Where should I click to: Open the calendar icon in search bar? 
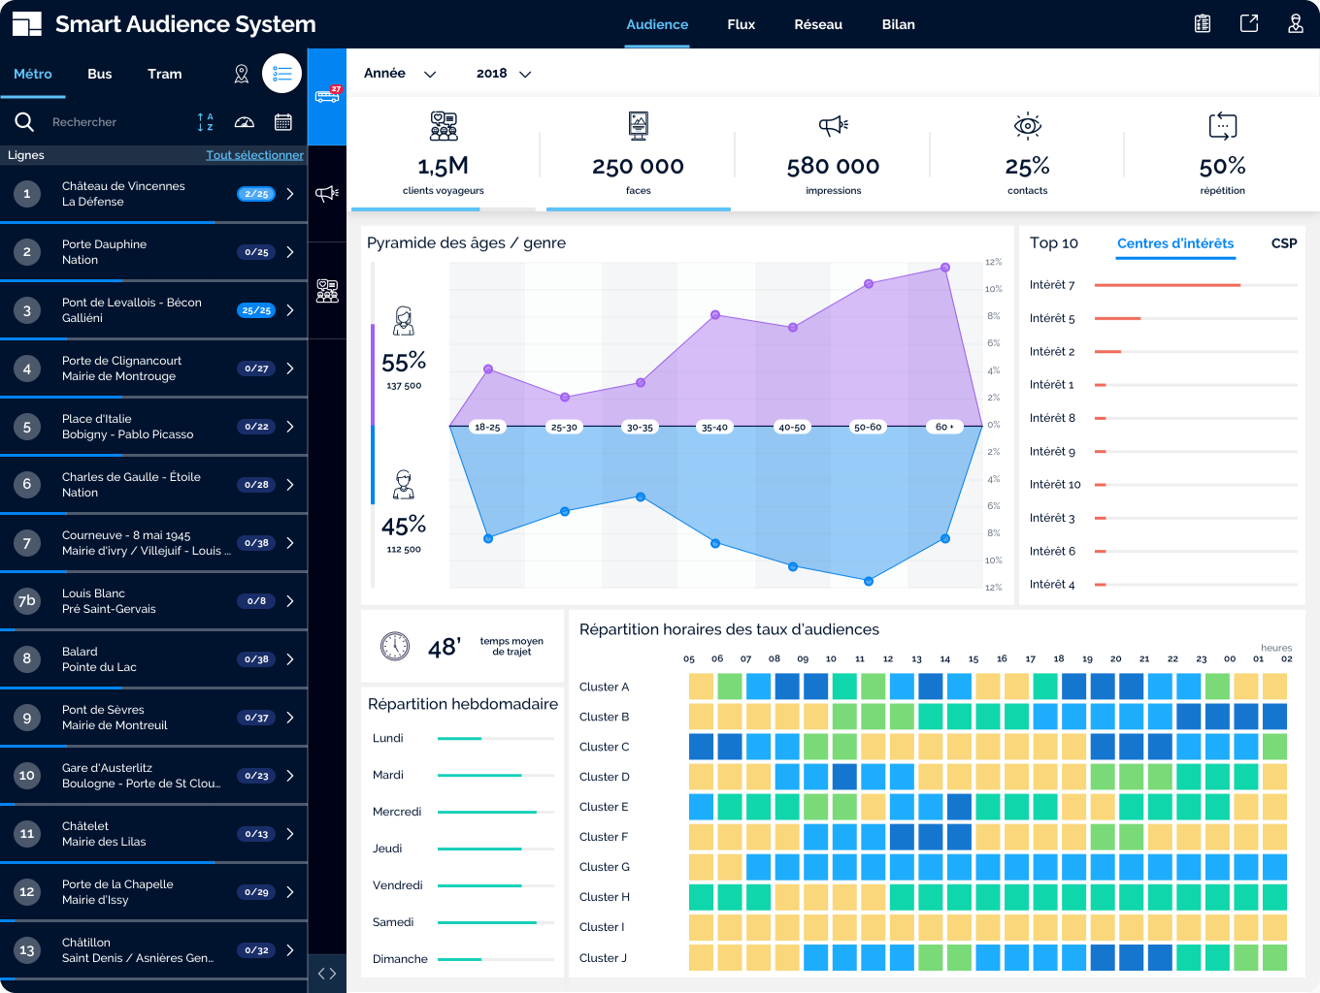click(x=283, y=122)
